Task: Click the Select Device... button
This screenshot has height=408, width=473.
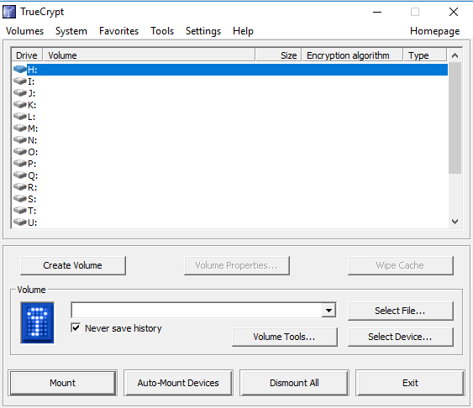Action: point(400,337)
